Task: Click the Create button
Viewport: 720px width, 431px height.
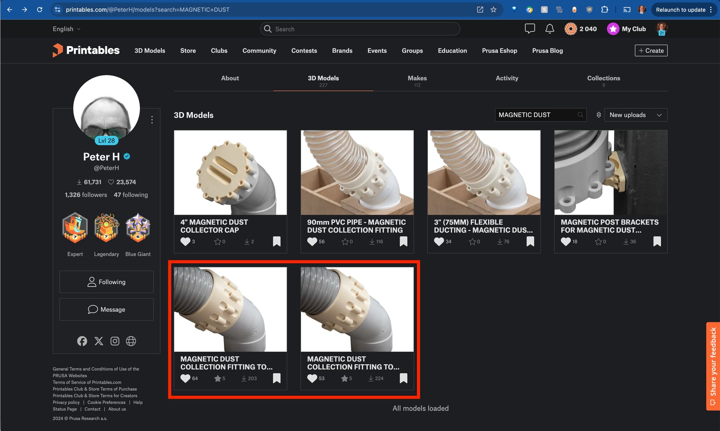Action: (x=651, y=51)
